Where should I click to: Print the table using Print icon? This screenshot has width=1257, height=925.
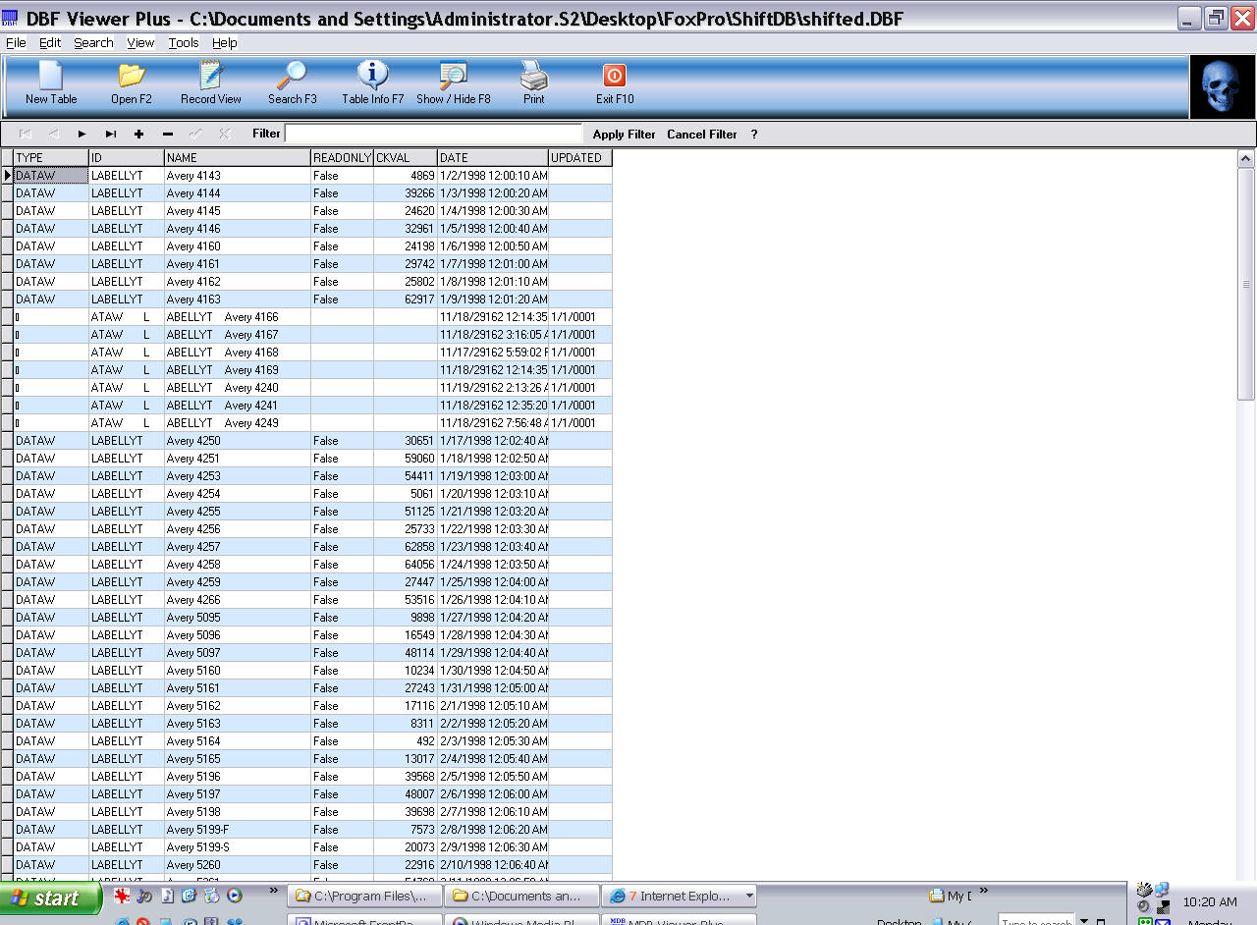tap(533, 77)
